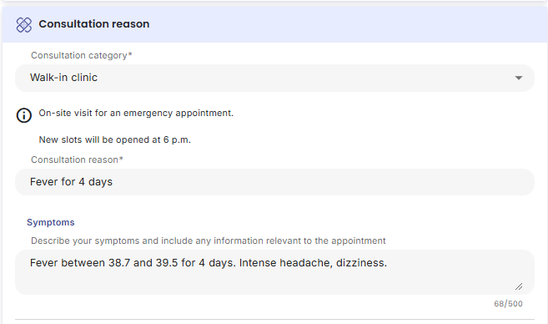
Task: Open the Walk-in clinic combo box
Action: tap(274, 78)
